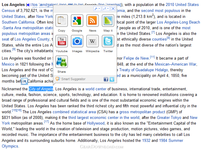203x149 pixels.
Task: Open the wrench settings dropdown
Action: (97, 9)
